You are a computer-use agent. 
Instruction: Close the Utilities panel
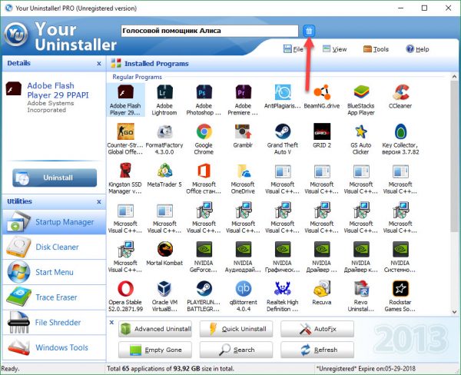[x=99, y=202]
